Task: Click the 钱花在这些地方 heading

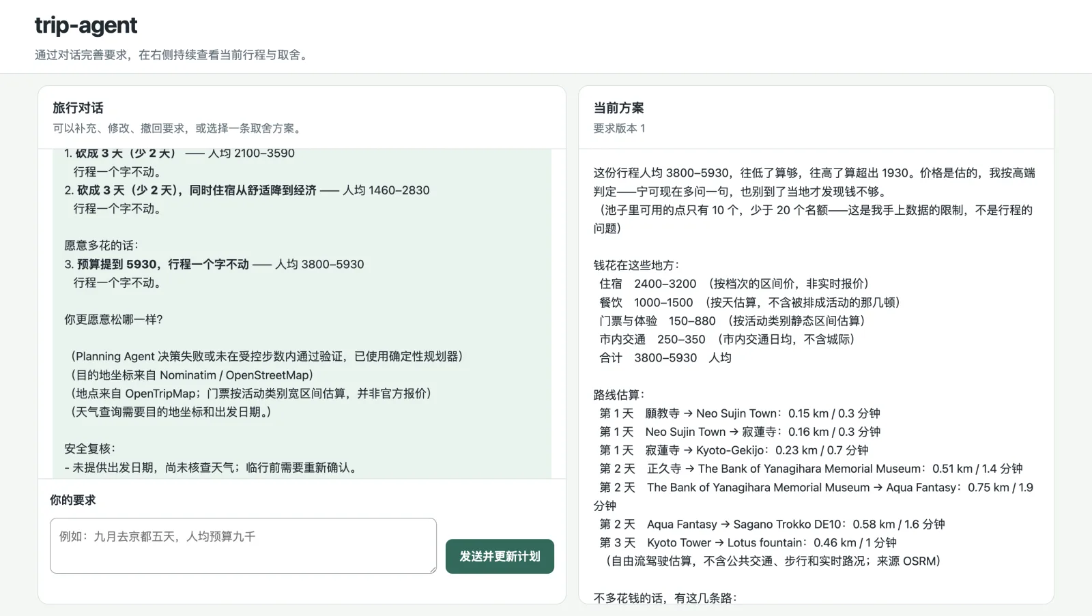Action: coord(636,265)
